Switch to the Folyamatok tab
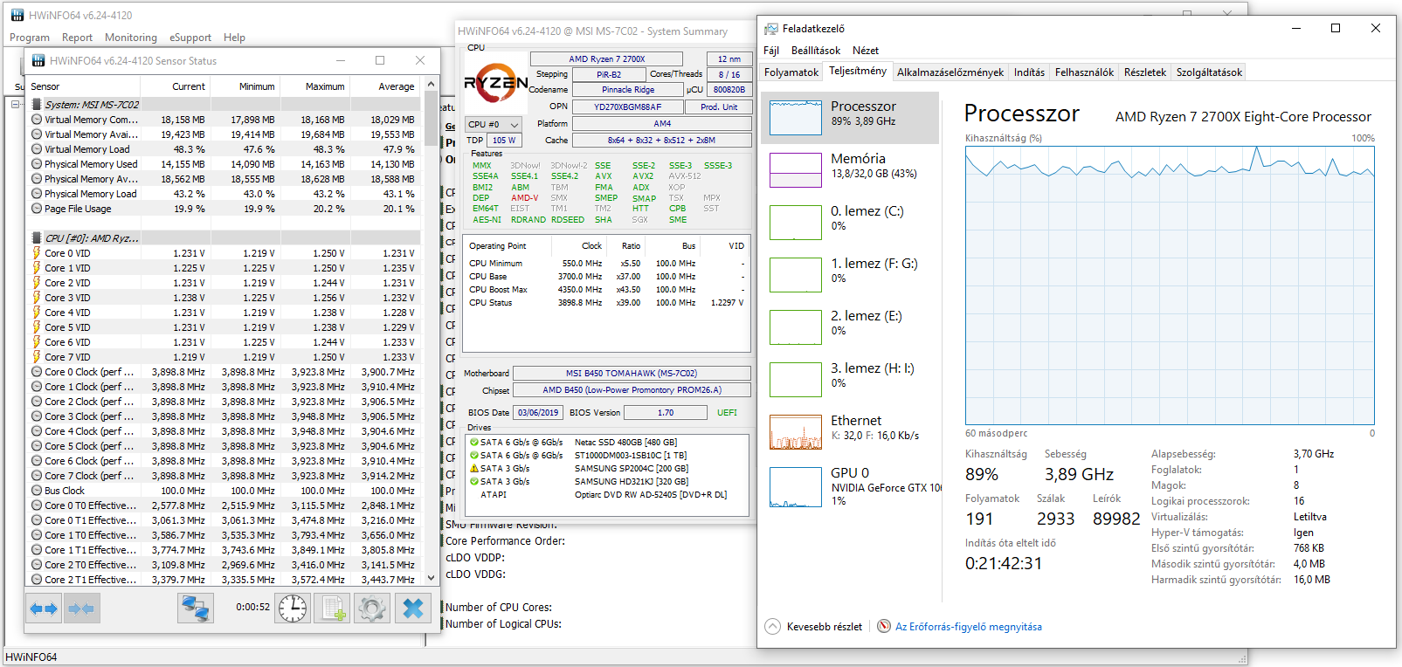 tap(791, 72)
